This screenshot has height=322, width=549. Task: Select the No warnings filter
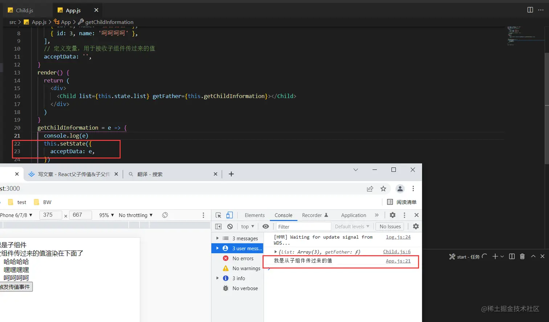(237, 269)
